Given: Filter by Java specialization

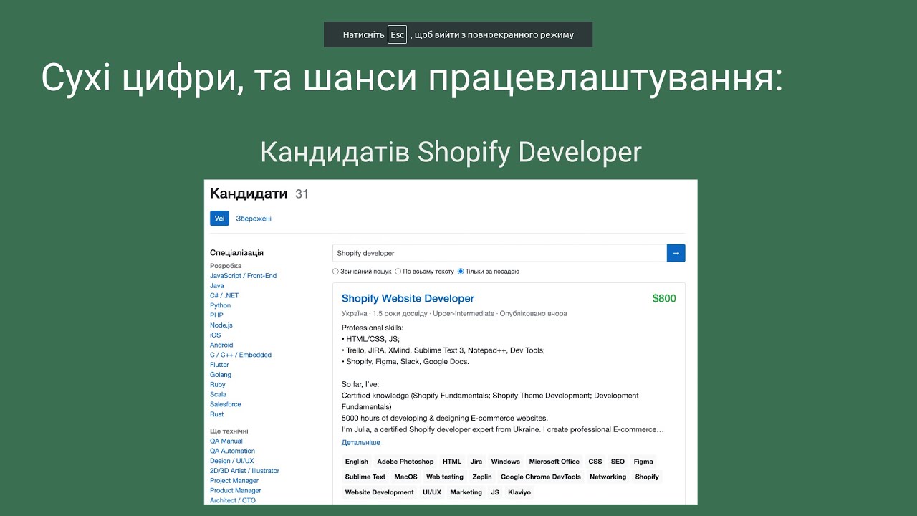Looking at the screenshot, I should point(216,286).
